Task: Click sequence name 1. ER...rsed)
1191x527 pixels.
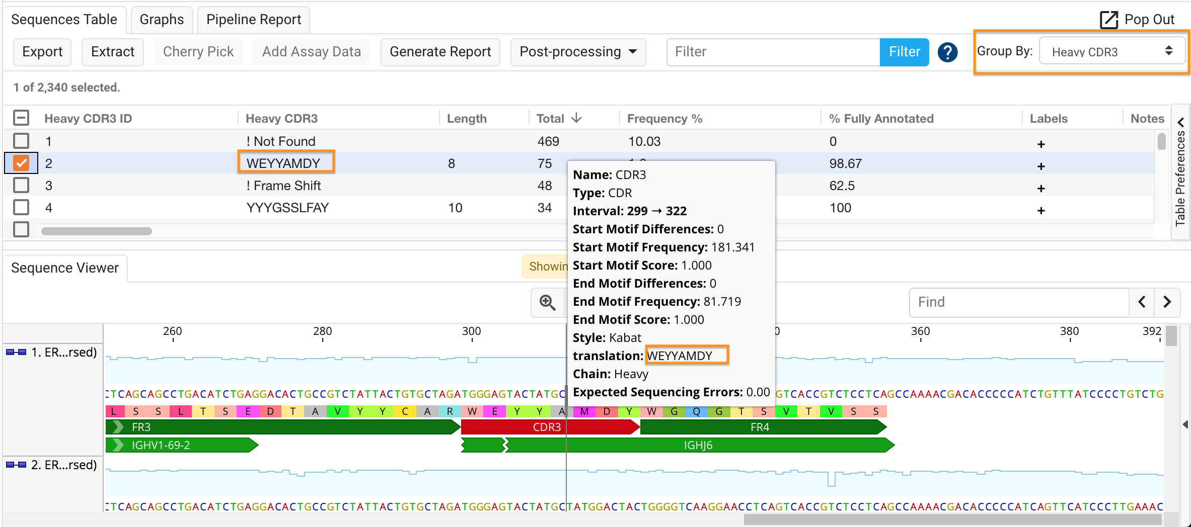Action: [64, 352]
